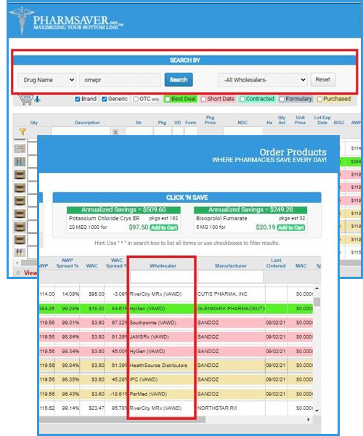363x436 pixels.
Task: Click down arrow of results vertical scrollbar
Action: coord(317,411)
